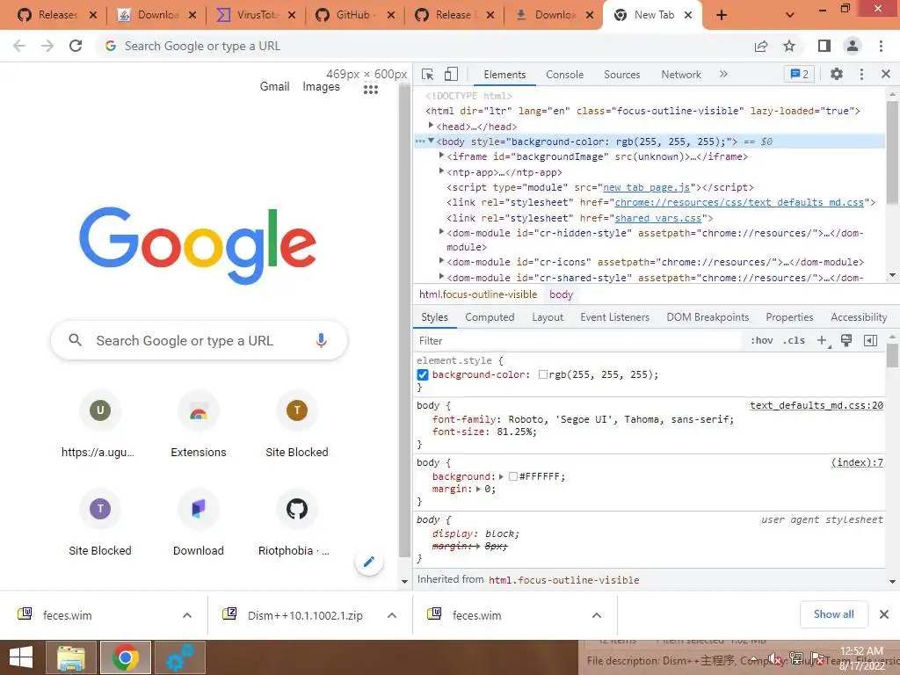Select html.focus-outline-visible breadcrumb
The width and height of the screenshot is (900, 675).
[478, 294]
